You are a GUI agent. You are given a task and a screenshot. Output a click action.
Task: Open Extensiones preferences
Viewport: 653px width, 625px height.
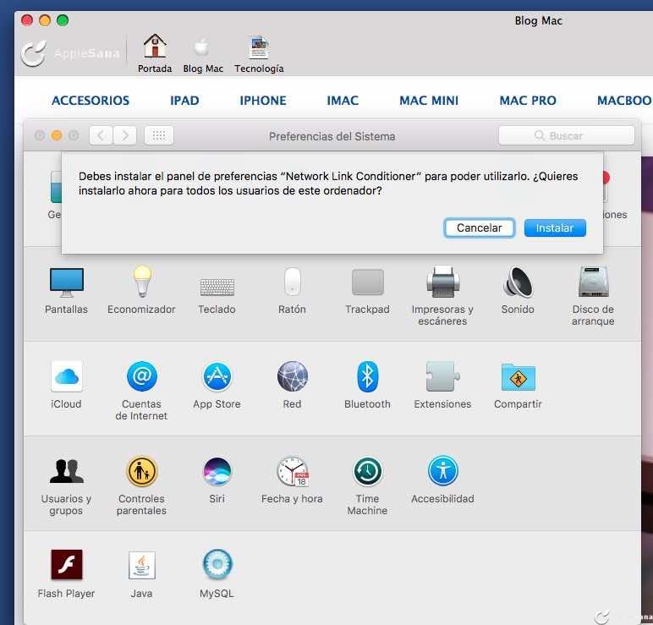(442, 385)
